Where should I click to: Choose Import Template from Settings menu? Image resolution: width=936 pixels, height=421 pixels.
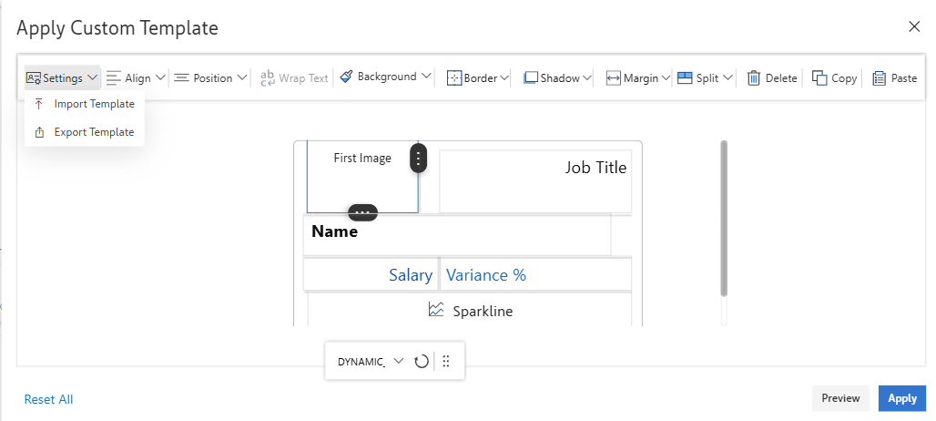click(94, 104)
